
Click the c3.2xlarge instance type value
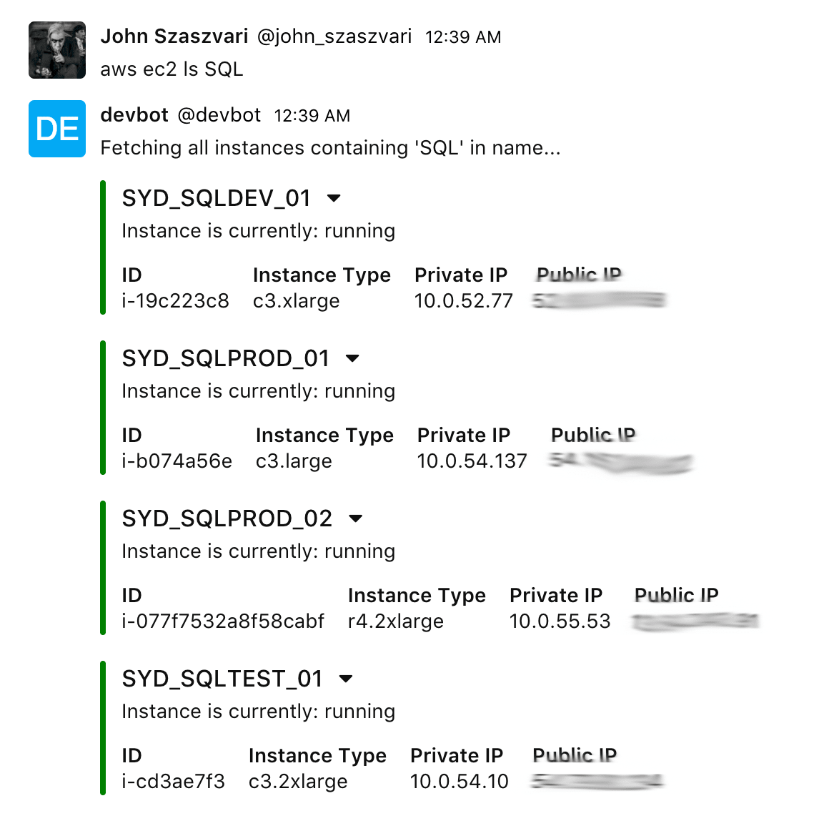tap(298, 782)
